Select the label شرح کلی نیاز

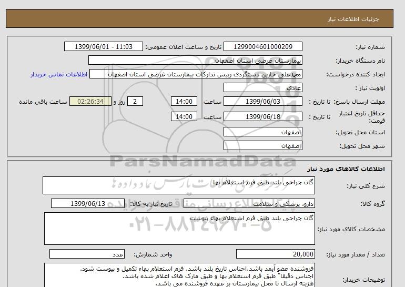(x=366, y=186)
